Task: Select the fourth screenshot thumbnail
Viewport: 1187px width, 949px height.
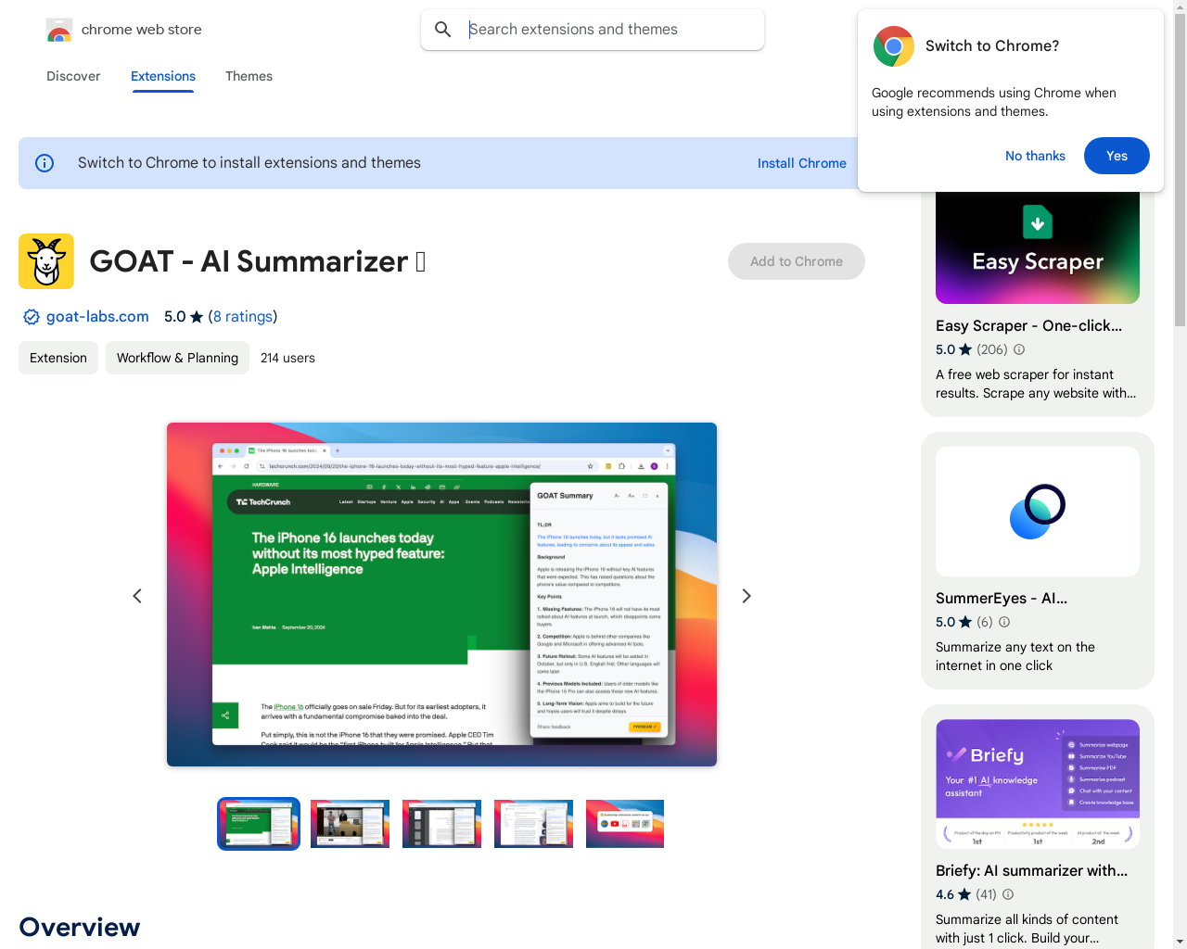Action: (533, 824)
